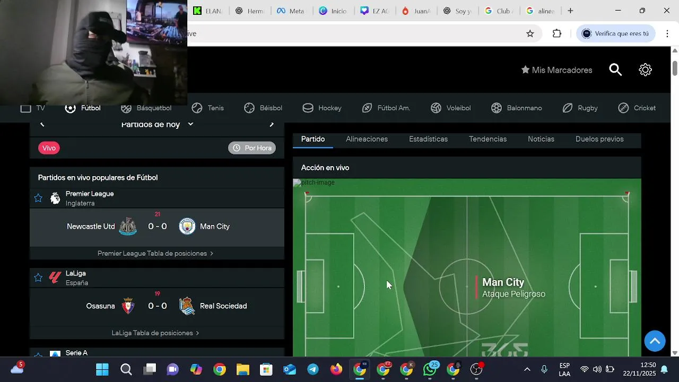Switch to the Club Google browser tab

(499, 11)
